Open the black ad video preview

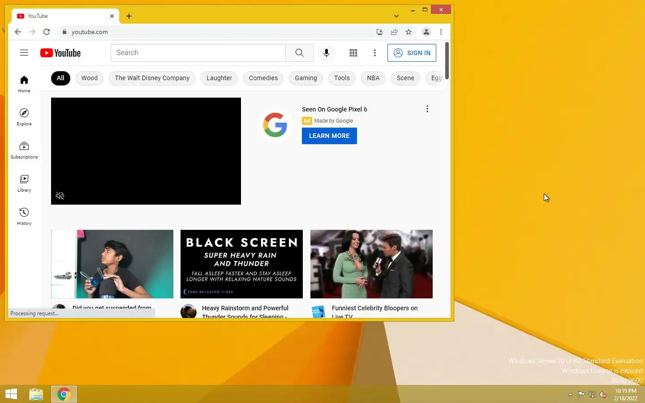[x=146, y=151]
